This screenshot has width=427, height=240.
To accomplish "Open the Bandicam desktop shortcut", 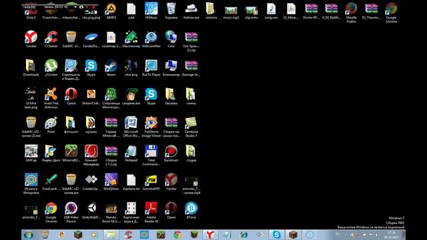I will (171, 153).
